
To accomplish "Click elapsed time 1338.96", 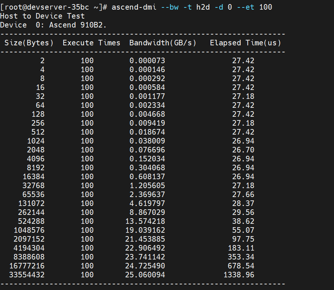I will coord(239,275).
